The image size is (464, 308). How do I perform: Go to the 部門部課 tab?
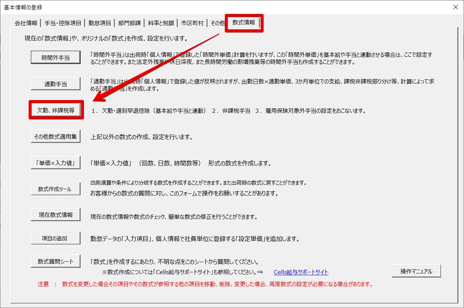tap(129, 23)
